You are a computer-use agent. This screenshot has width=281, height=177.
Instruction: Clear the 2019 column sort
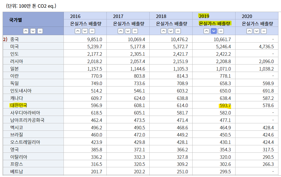point(221,31)
